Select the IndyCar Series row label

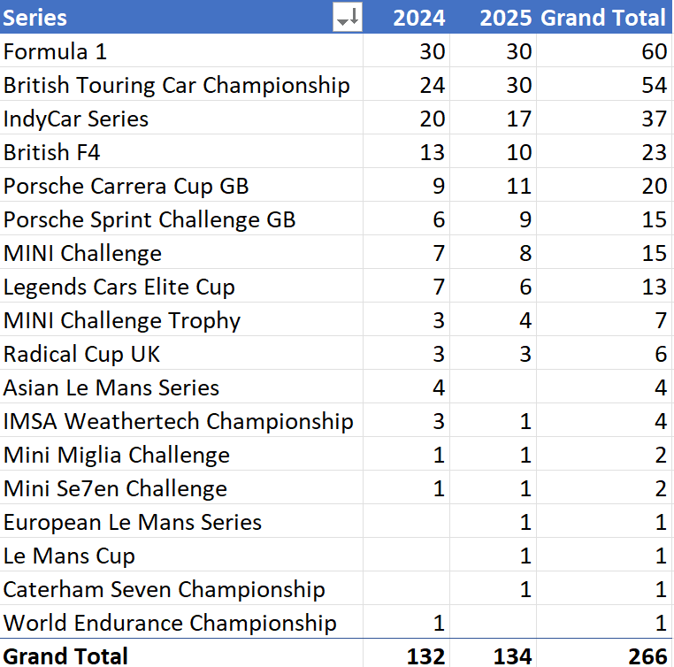tap(76, 119)
